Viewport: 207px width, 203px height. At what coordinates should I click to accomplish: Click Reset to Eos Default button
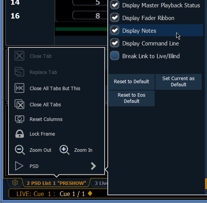132,98
